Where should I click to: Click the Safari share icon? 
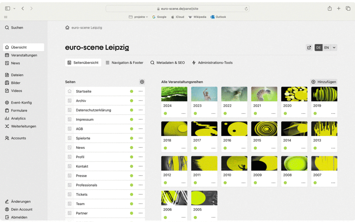pos(330,8)
